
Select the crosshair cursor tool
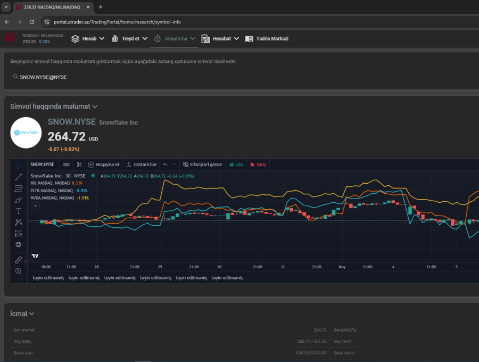pos(19,166)
